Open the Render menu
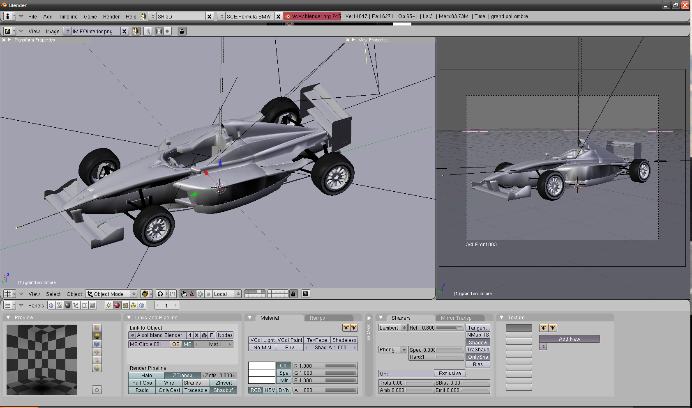The image size is (692, 408). tap(111, 17)
